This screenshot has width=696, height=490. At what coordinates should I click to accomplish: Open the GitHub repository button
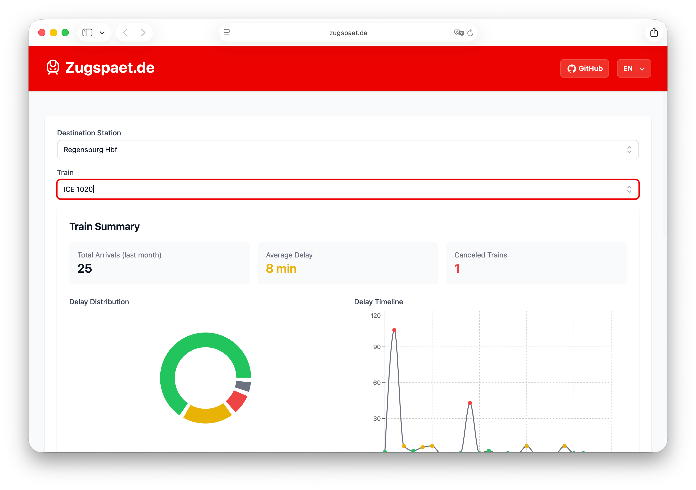click(x=584, y=68)
